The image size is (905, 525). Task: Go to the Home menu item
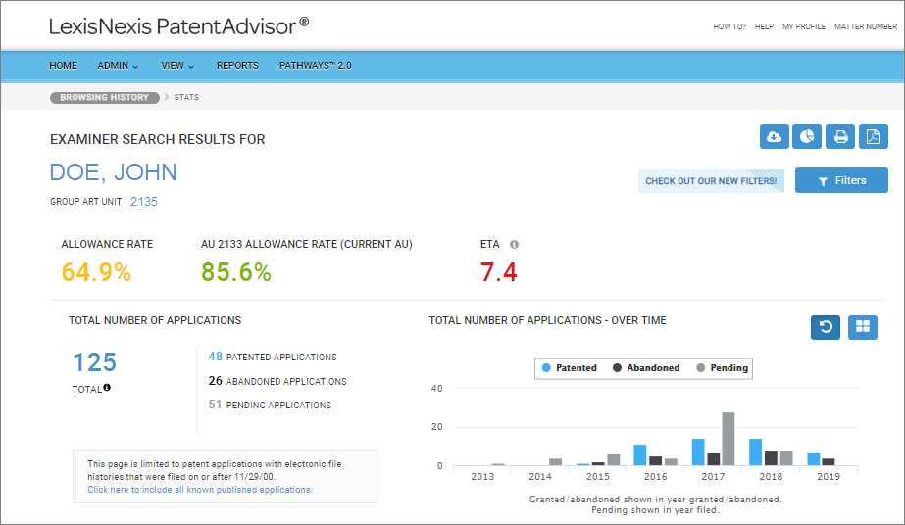[x=63, y=65]
